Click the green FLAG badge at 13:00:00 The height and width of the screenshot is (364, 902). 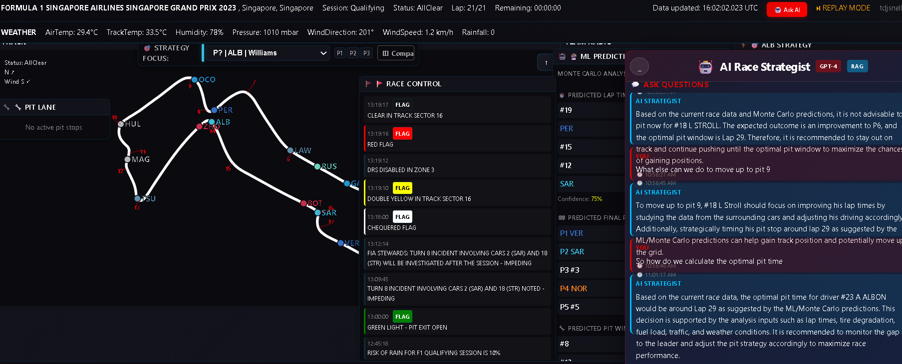pyautogui.click(x=402, y=317)
